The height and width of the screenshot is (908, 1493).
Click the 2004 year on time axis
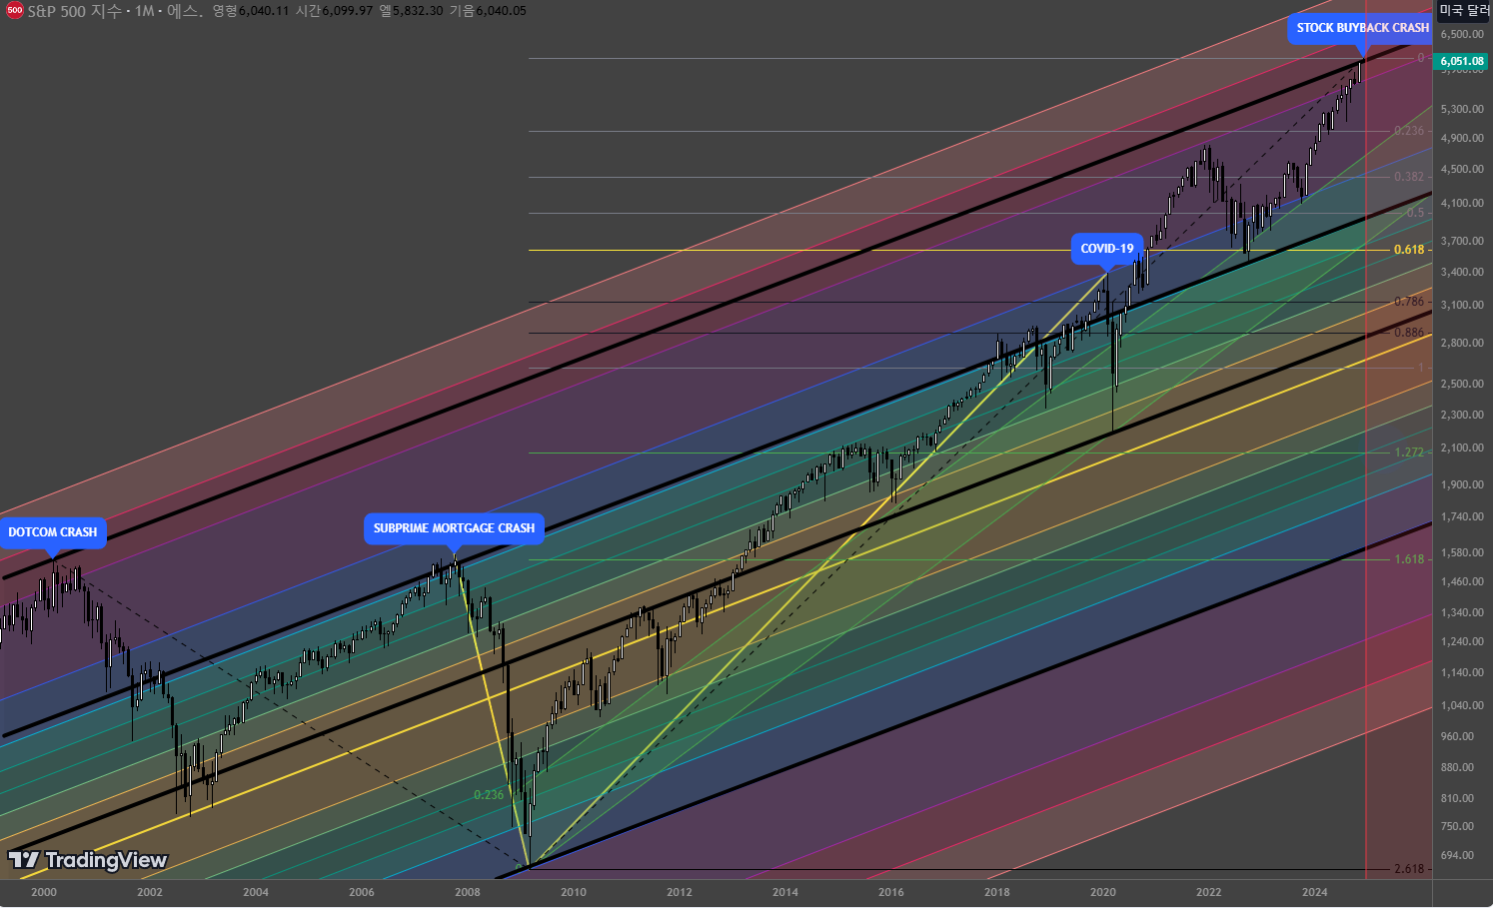coord(256,892)
